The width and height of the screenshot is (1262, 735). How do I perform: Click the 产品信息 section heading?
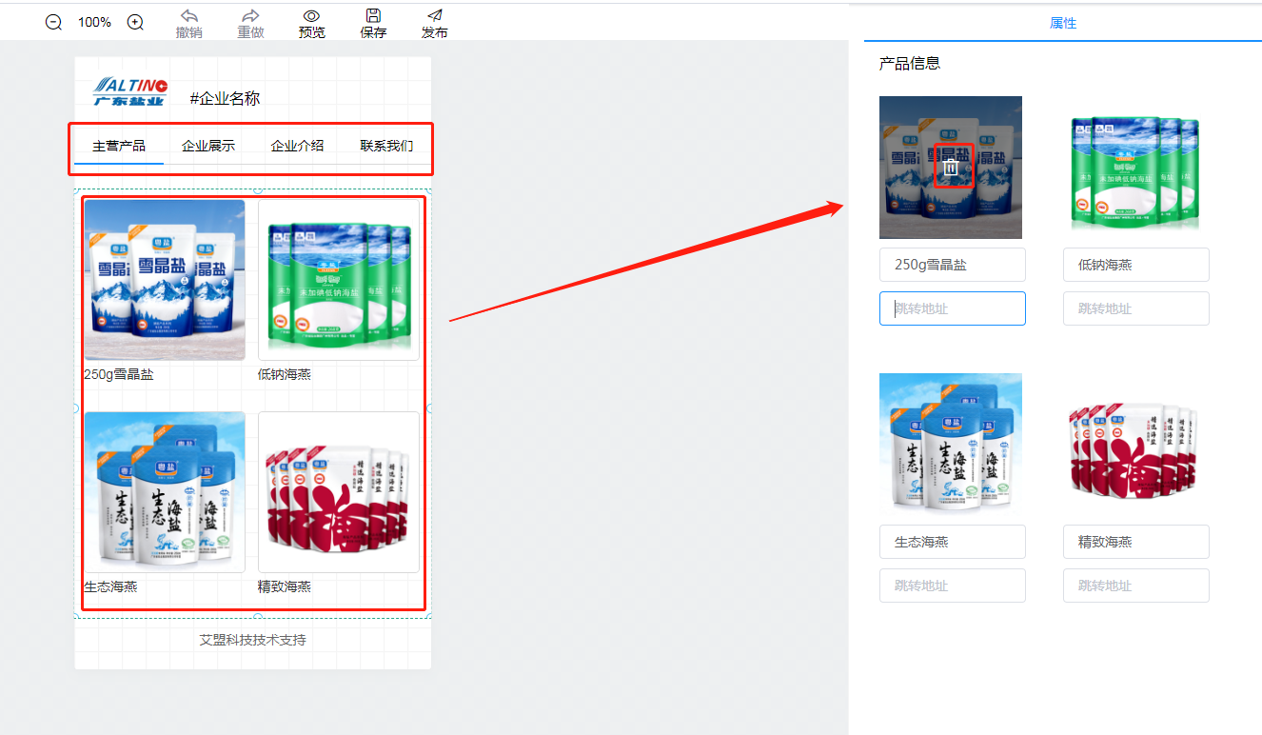point(910,63)
